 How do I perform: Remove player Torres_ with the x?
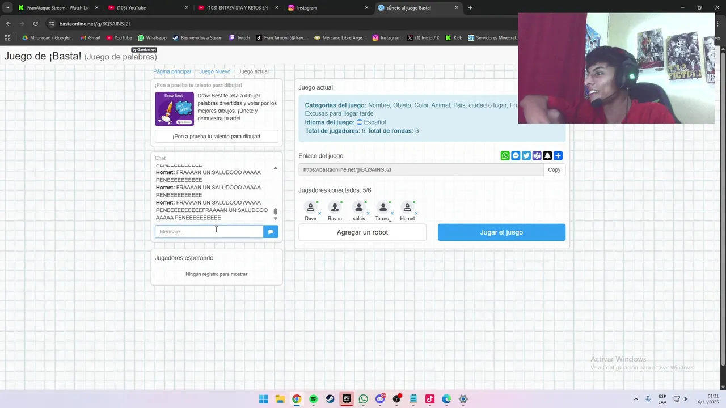(x=392, y=214)
